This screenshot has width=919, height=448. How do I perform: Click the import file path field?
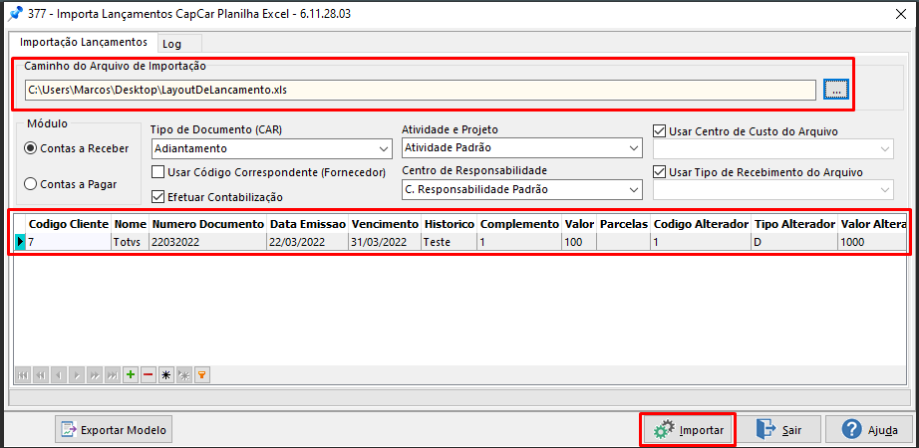coord(421,91)
